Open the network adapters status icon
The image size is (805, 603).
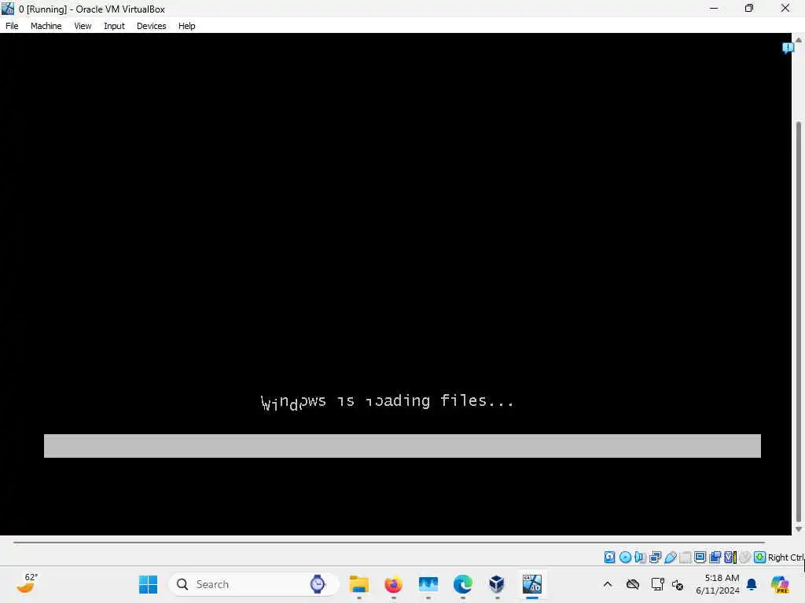pos(655,557)
